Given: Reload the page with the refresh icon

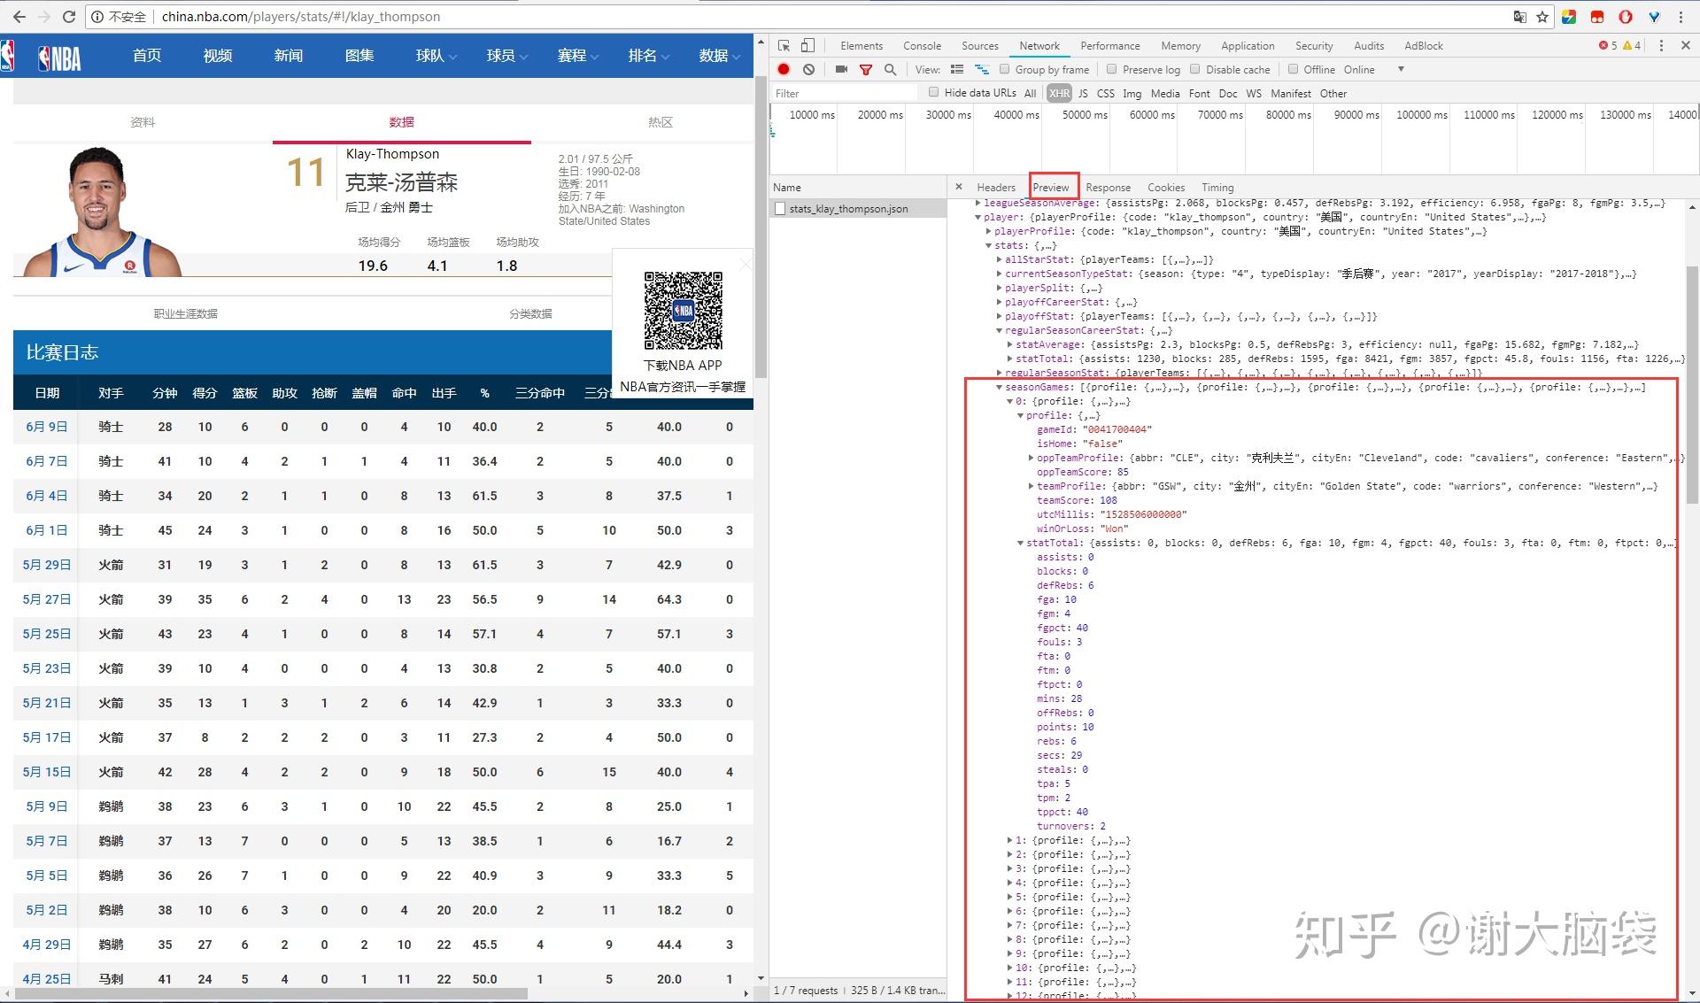Looking at the screenshot, I should 69,17.
